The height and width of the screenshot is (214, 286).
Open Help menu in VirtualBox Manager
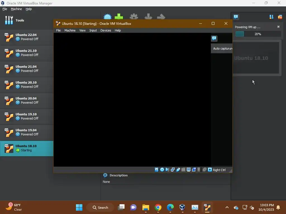(29, 9)
